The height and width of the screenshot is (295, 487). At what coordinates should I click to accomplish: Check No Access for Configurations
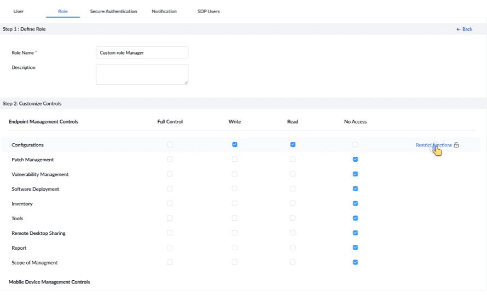click(x=355, y=145)
